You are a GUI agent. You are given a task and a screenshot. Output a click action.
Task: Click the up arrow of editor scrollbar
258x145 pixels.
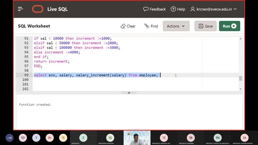(241, 39)
